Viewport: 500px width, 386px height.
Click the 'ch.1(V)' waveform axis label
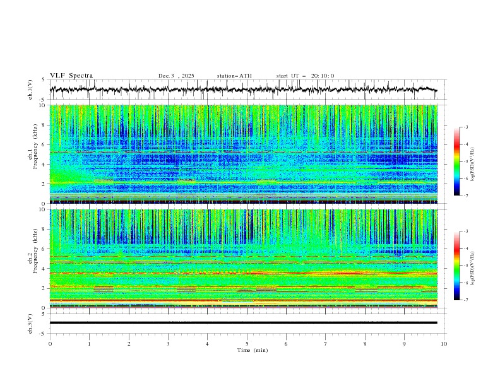pyautogui.click(x=30, y=90)
